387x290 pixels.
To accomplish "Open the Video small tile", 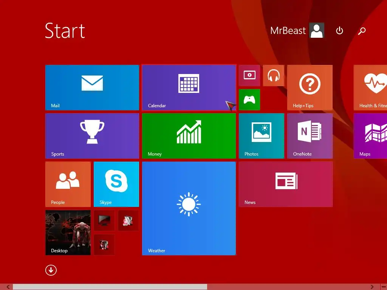I will tap(249, 76).
